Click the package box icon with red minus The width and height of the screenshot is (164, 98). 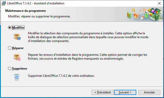(17, 57)
